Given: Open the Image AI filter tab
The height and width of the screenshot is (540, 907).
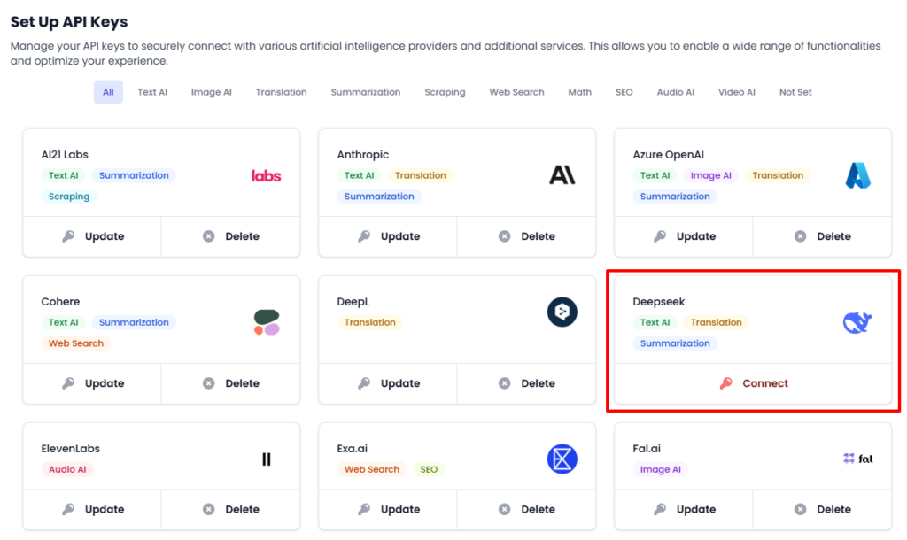Looking at the screenshot, I should click(x=211, y=91).
